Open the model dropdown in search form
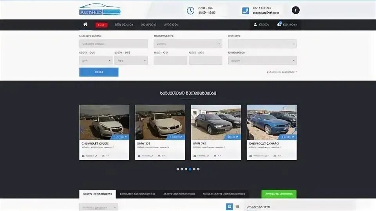 pyautogui.click(x=262, y=44)
